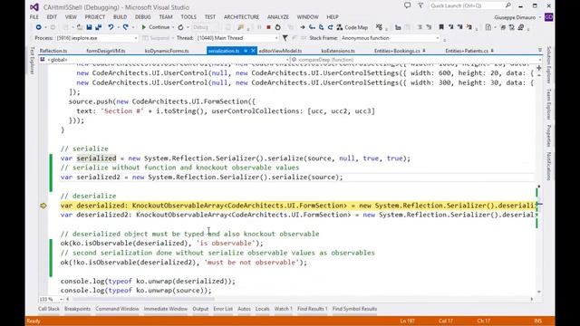The image size is (580, 326).
Task: Click the Restart debugging icon
Action: click(278, 27)
